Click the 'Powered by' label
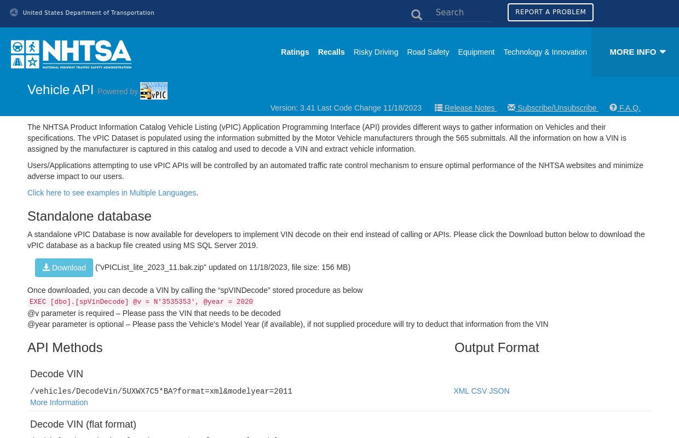679x438 pixels. [118, 91]
